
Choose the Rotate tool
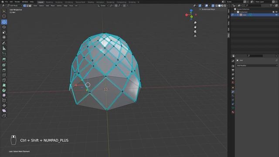(4, 27)
